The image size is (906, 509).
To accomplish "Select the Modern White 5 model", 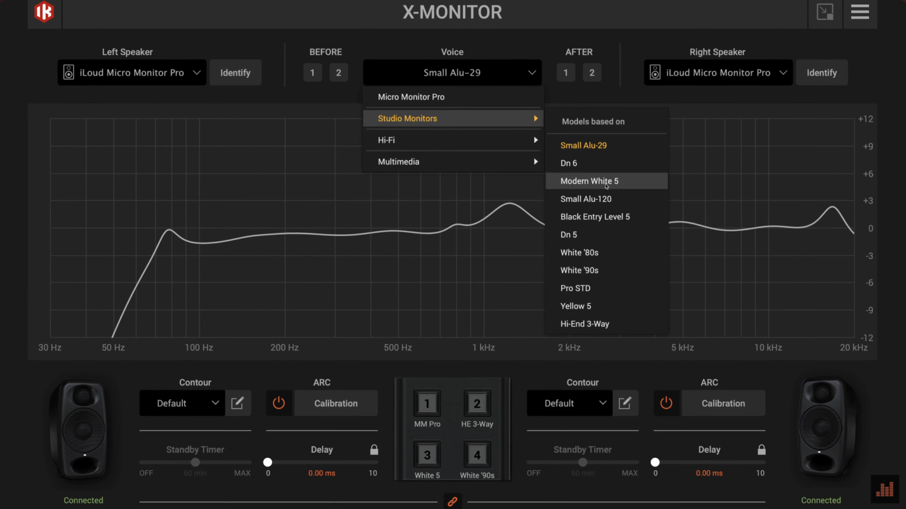I will (607, 181).
